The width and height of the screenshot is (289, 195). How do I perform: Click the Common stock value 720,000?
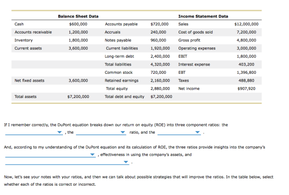(x=158, y=72)
